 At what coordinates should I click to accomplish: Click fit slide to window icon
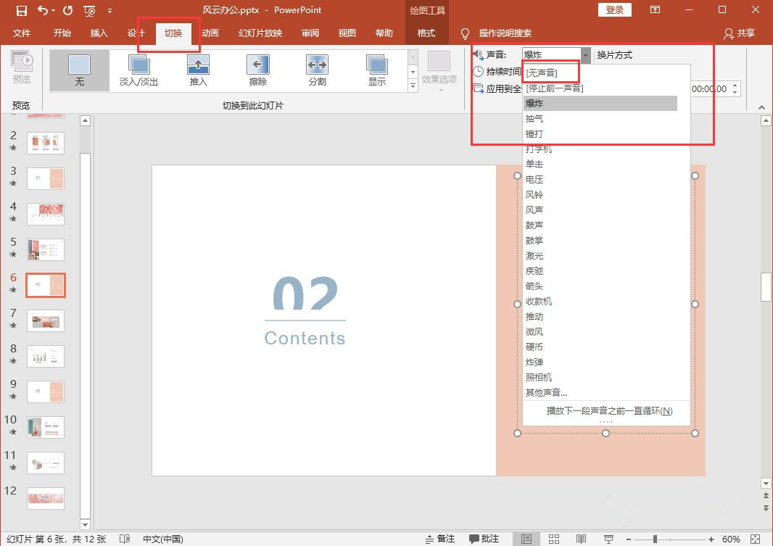(756, 539)
